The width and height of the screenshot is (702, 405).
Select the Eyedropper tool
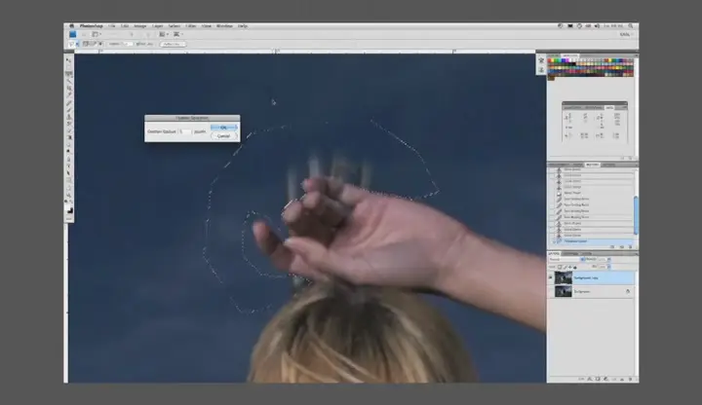tap(69, 94)
